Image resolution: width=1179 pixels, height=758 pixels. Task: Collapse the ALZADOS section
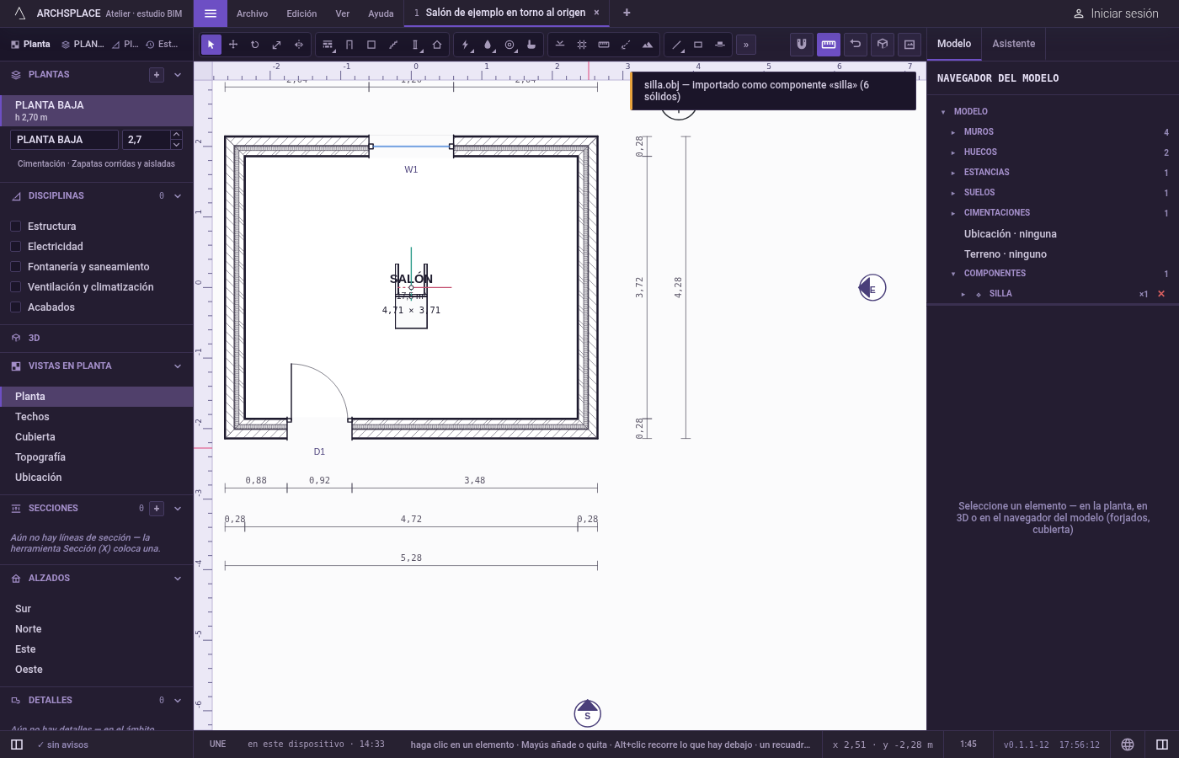(178, 579)
